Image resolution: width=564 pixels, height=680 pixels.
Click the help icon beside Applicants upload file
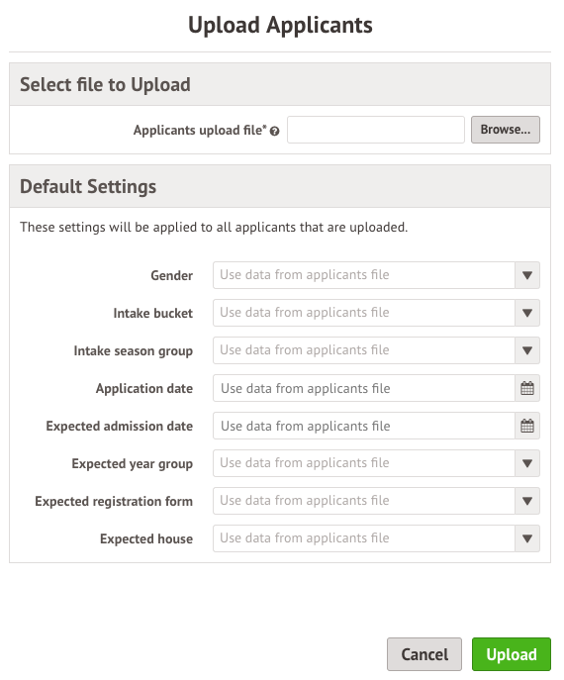(274, 131)
